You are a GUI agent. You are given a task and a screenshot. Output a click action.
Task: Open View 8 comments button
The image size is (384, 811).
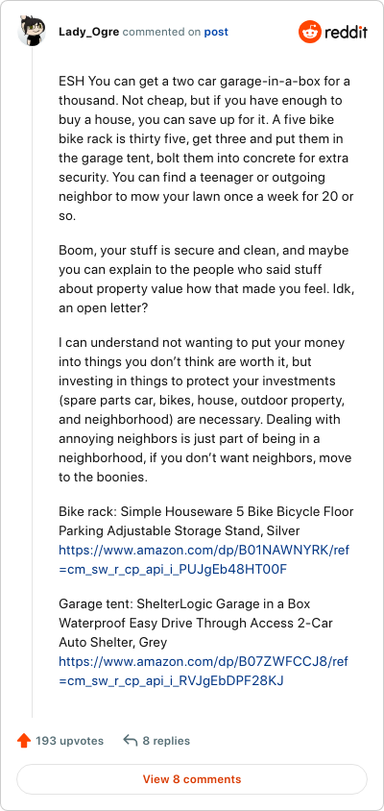pos(192,779)
